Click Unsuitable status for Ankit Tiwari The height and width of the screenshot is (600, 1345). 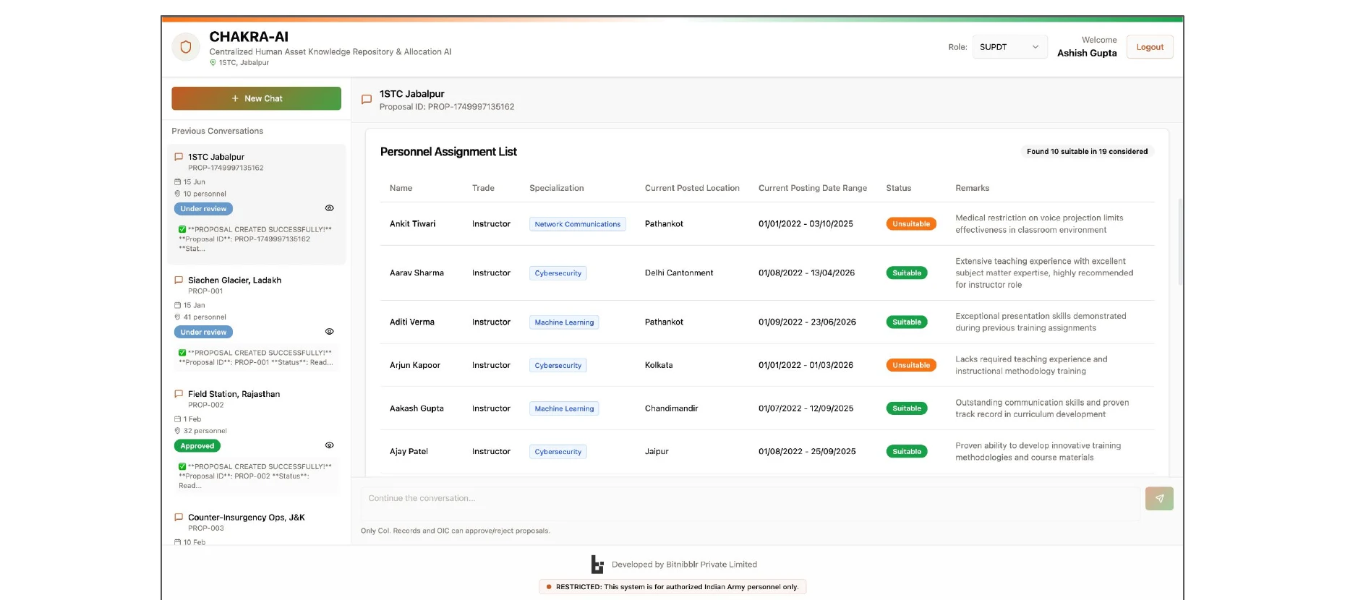pyautogui.click(x=911, y=224)
